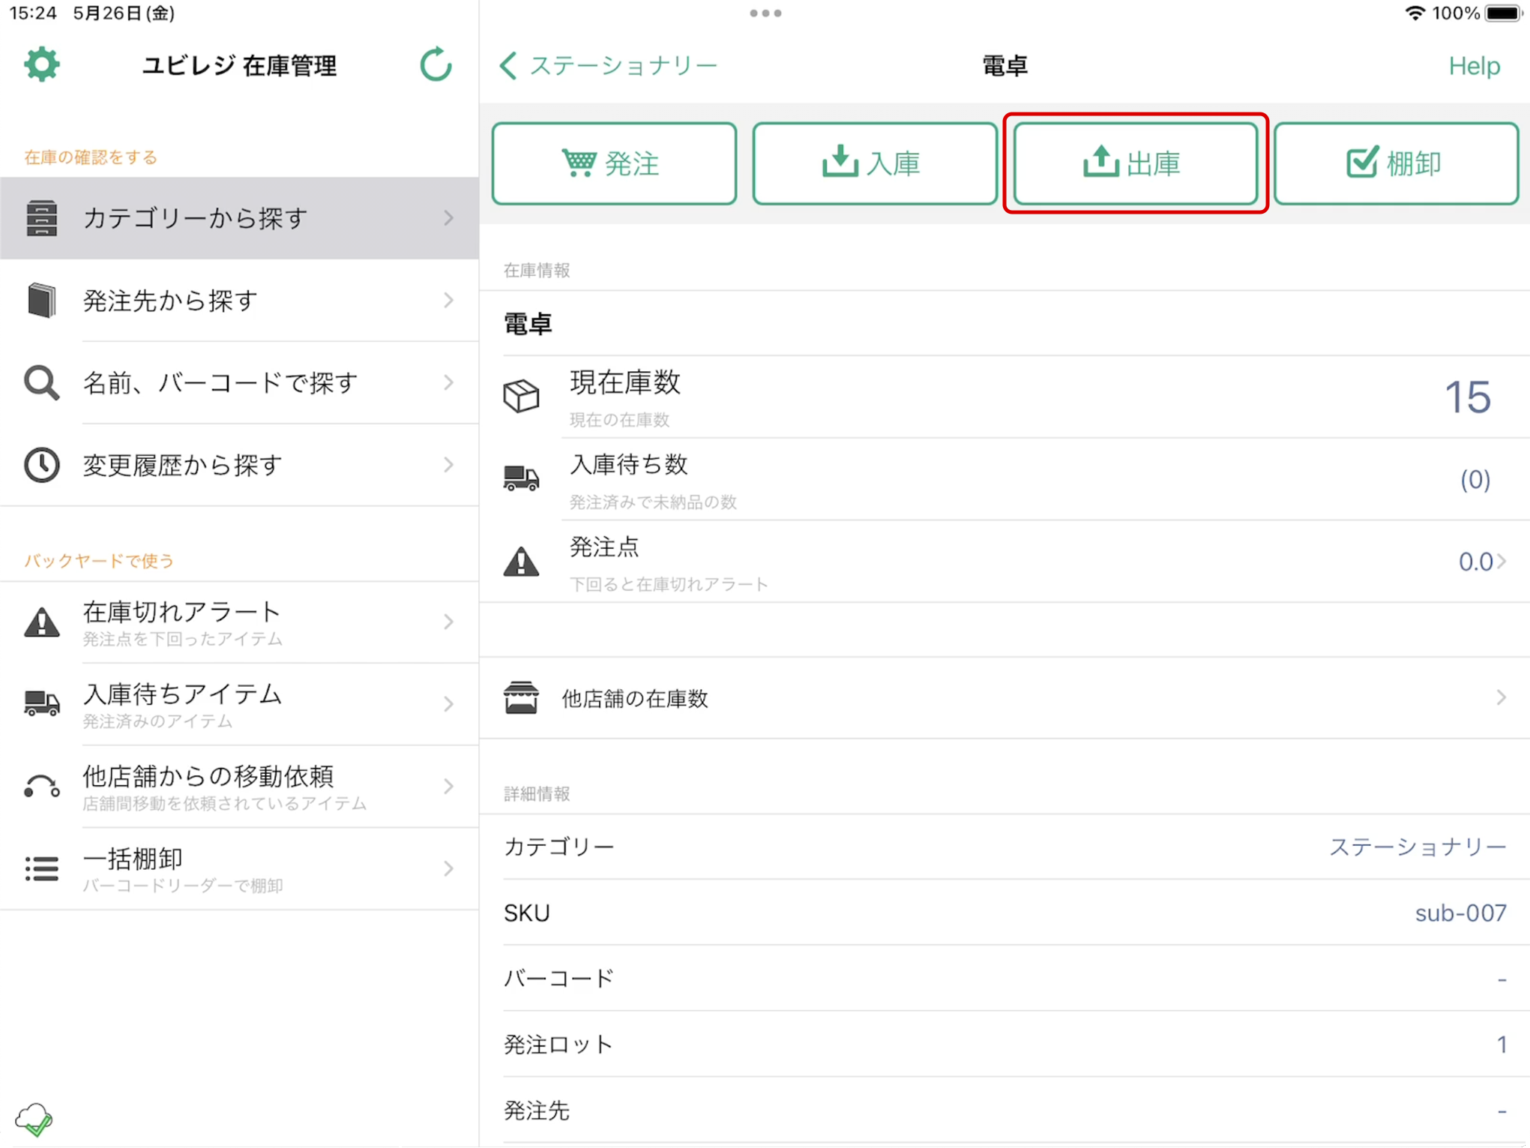
Task: Open 在庫切れアラート list
Action: click(240, 622)
